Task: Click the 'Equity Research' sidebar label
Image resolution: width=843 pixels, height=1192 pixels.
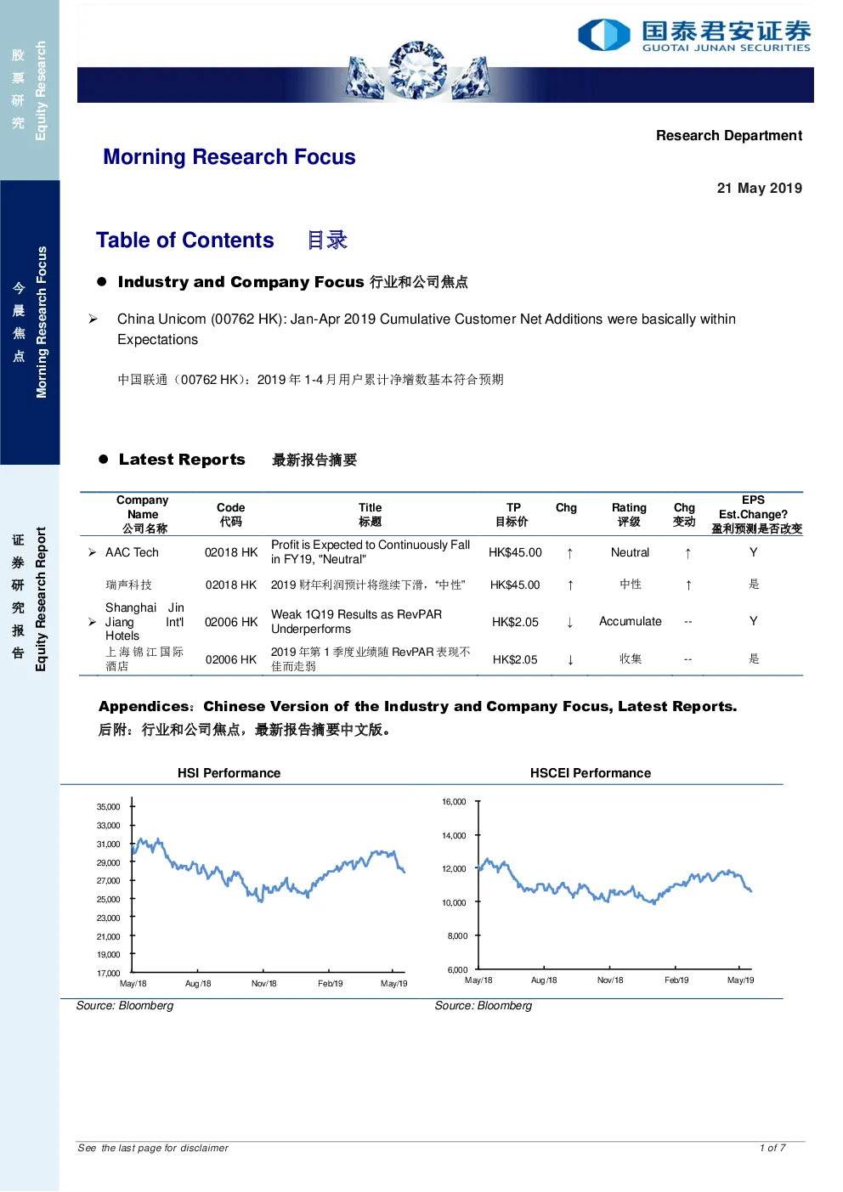Action: pos(40,90)
